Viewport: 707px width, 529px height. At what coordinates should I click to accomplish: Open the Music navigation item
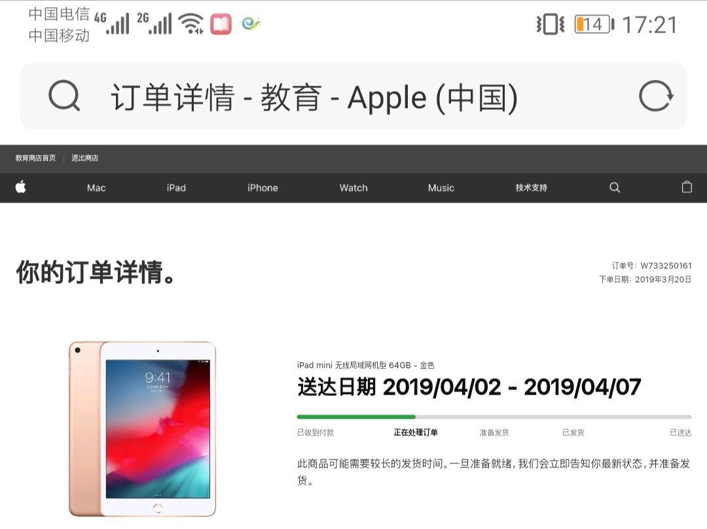tap(441, 188)
